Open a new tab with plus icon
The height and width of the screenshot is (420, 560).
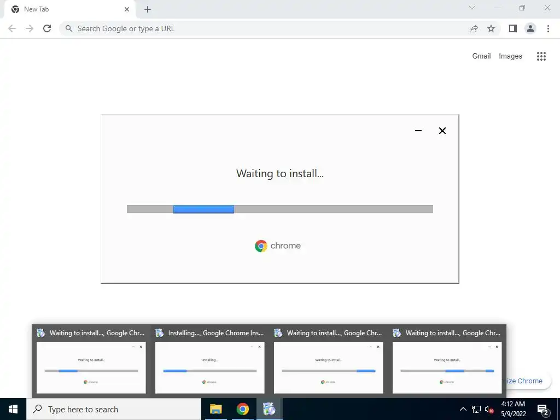pos(148,9)
